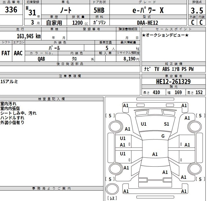Select the ABS equipment entry
The image size is (207, 201).
(x=166, y=69)
